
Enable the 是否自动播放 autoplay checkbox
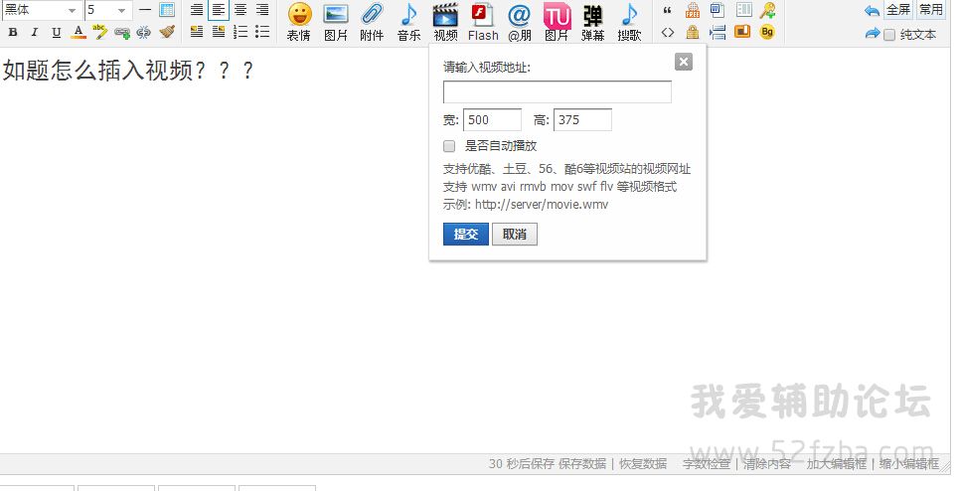(x=449, y=146)
